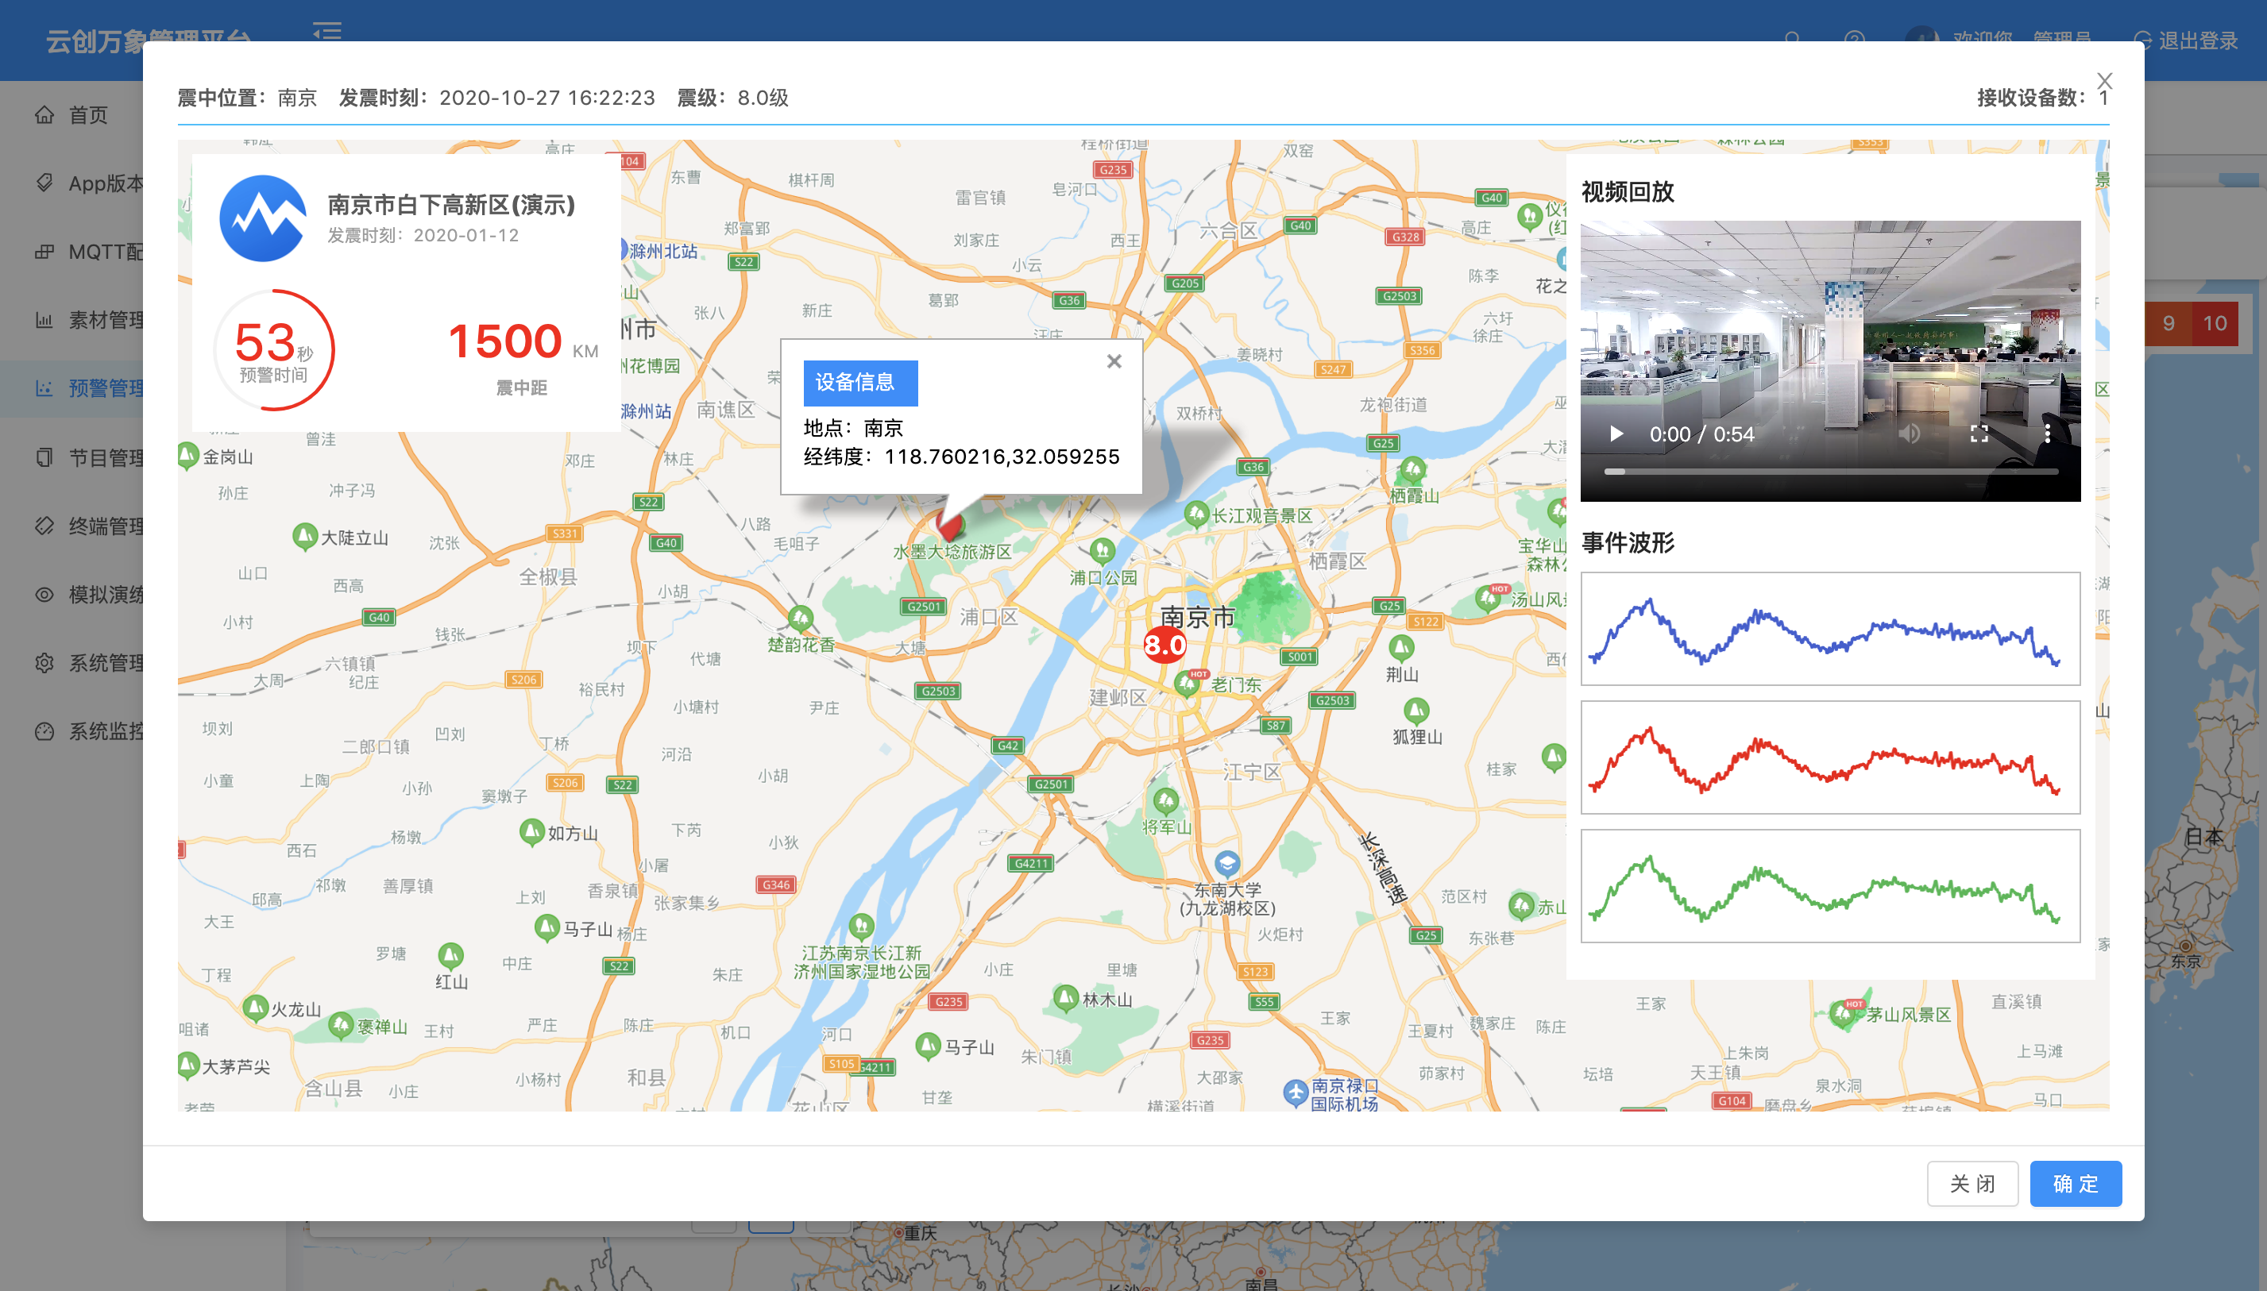Screen dimensions: 2267x1291
Task: Mute the video replay volume
Action: pyautogui.click(x=1909, y=434)
